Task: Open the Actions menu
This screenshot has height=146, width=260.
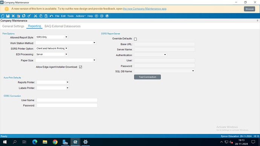Action: [81, 16]
